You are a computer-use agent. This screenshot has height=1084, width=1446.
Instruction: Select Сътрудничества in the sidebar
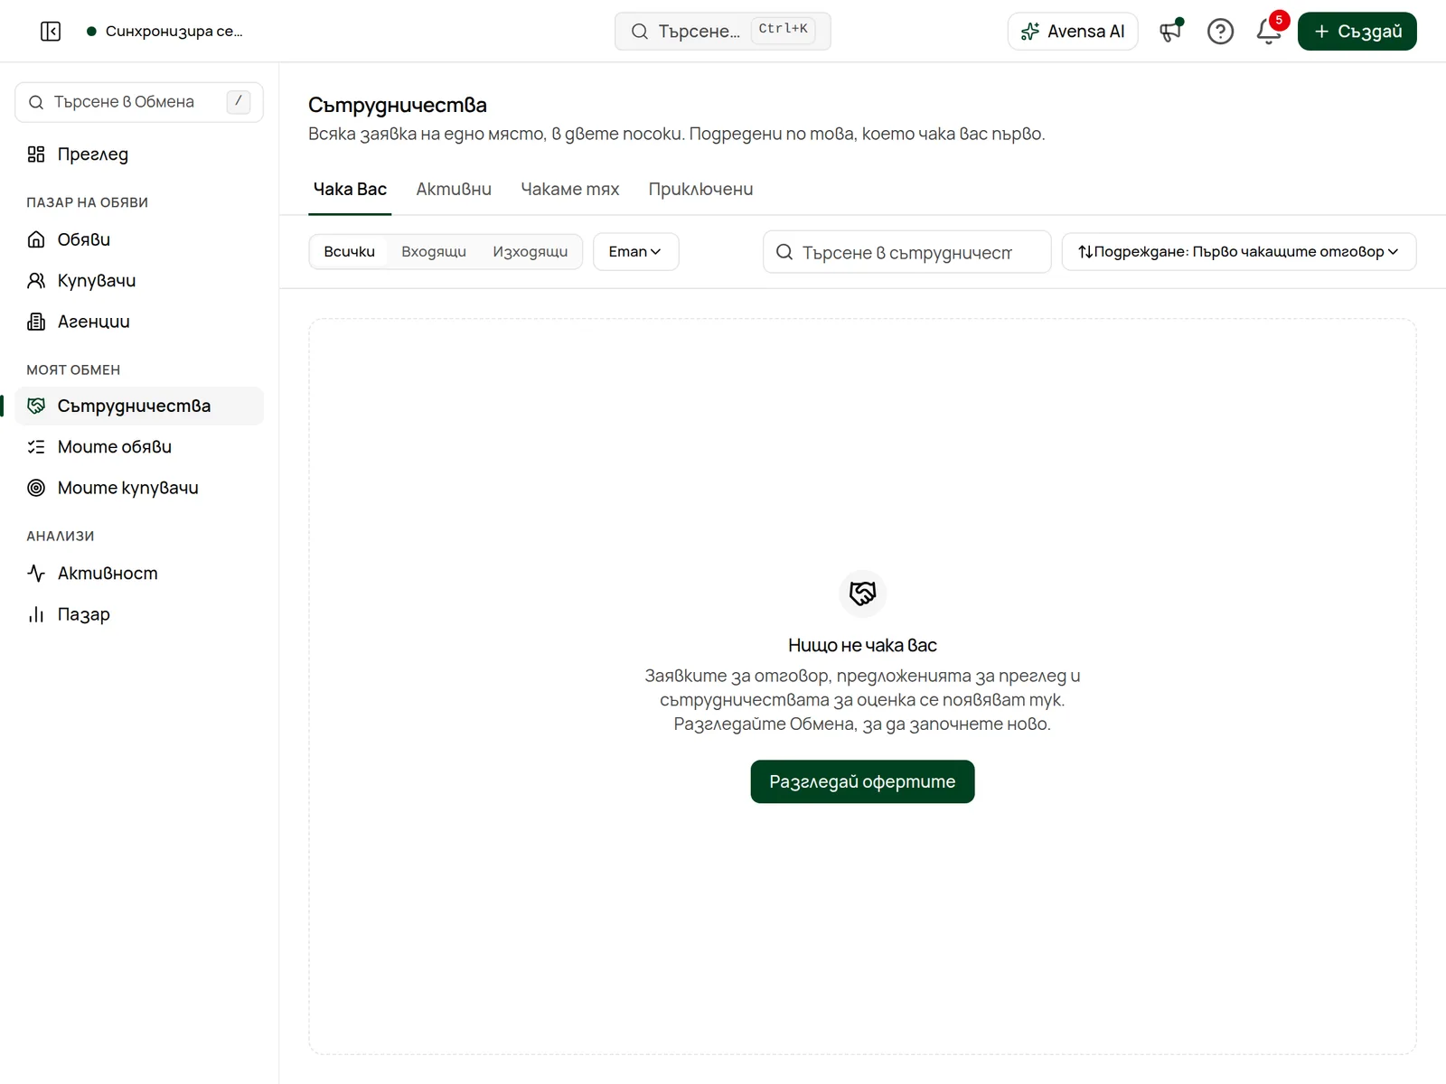click(x=139, y=406)
